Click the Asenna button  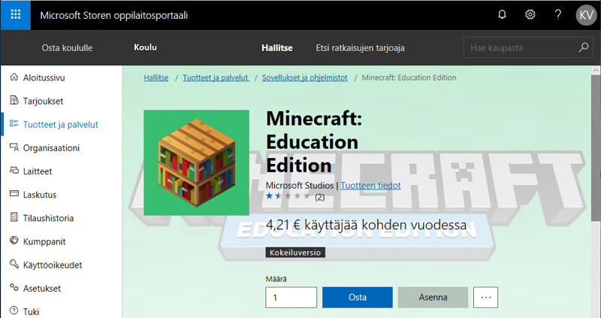point(433,297)
